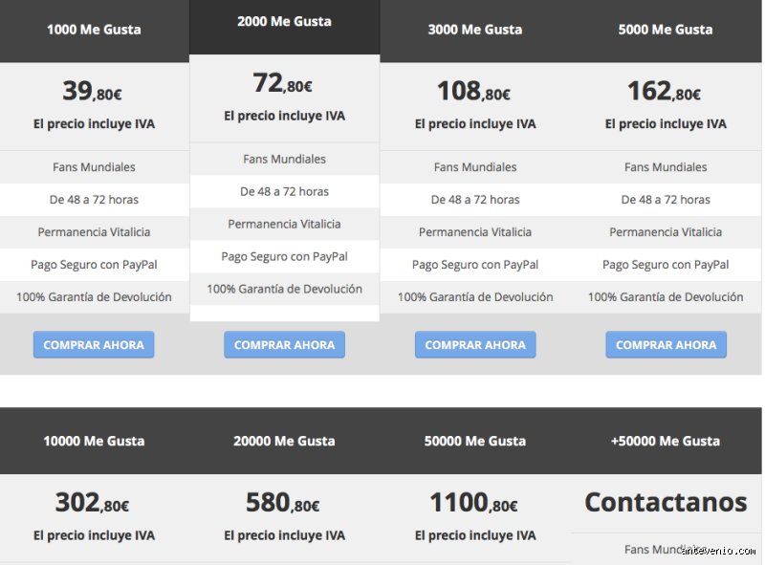Viewport: 765px width, 565px height.
Task: Click the 162,80€ price
Action: point(664,91)
